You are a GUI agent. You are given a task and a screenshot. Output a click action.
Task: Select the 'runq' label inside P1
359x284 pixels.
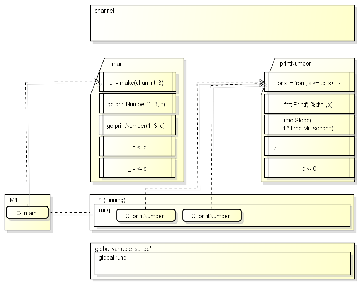(x=104, y=210)
